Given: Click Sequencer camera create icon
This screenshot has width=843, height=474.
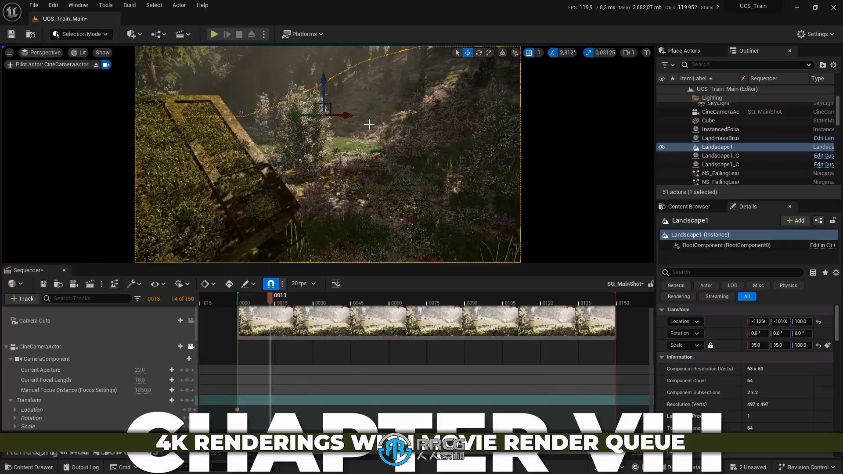Looking at the screenshot, I should coord(74,284).
